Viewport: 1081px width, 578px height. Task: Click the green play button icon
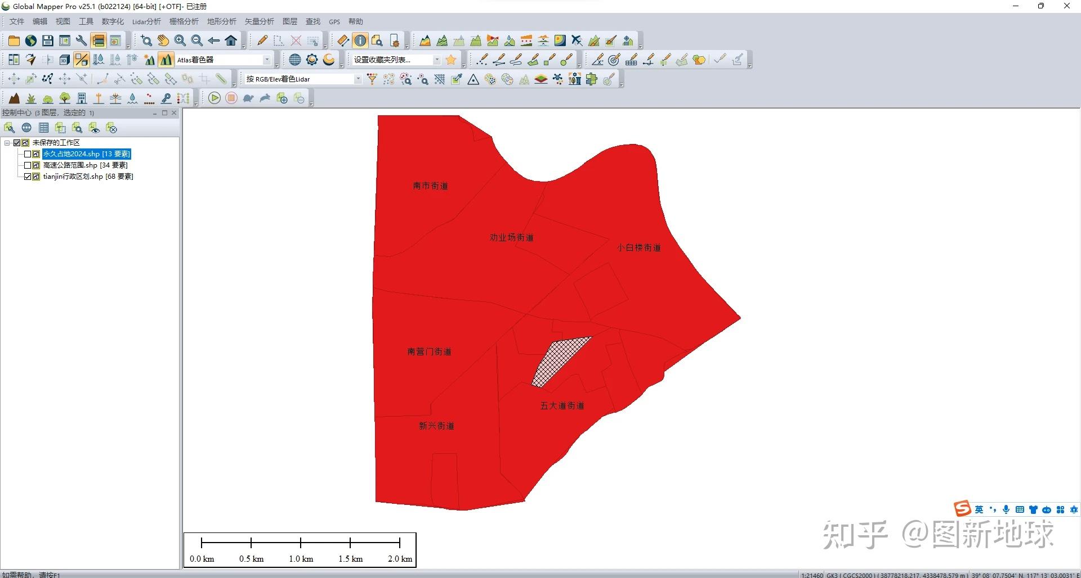[215, 98]
